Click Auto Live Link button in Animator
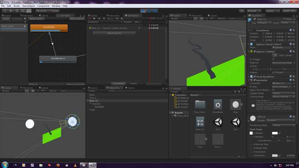 click(x=77, y=19)
